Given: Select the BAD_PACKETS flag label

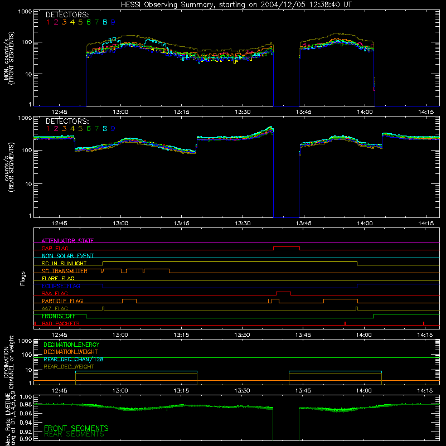Looking at the screenshot, I should [61, 323].
